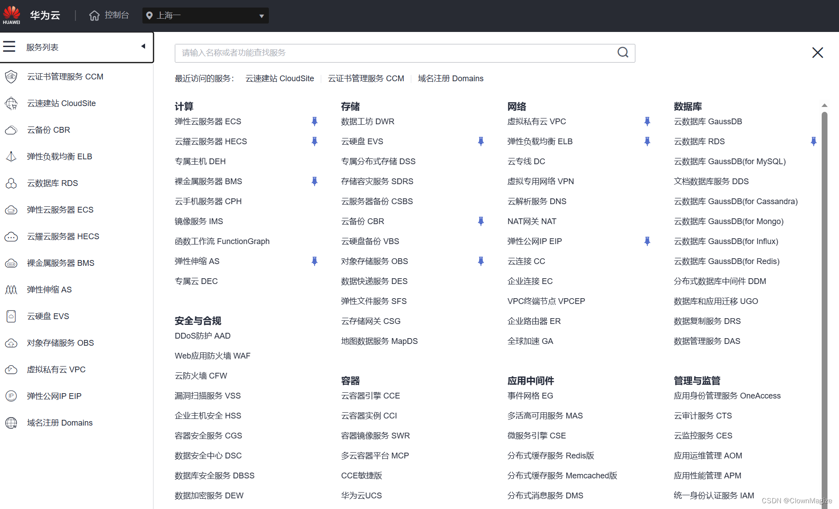Open recently visited 云证书管理服务 CCM link
The image size is (839, 509).
tap(366, 79)
